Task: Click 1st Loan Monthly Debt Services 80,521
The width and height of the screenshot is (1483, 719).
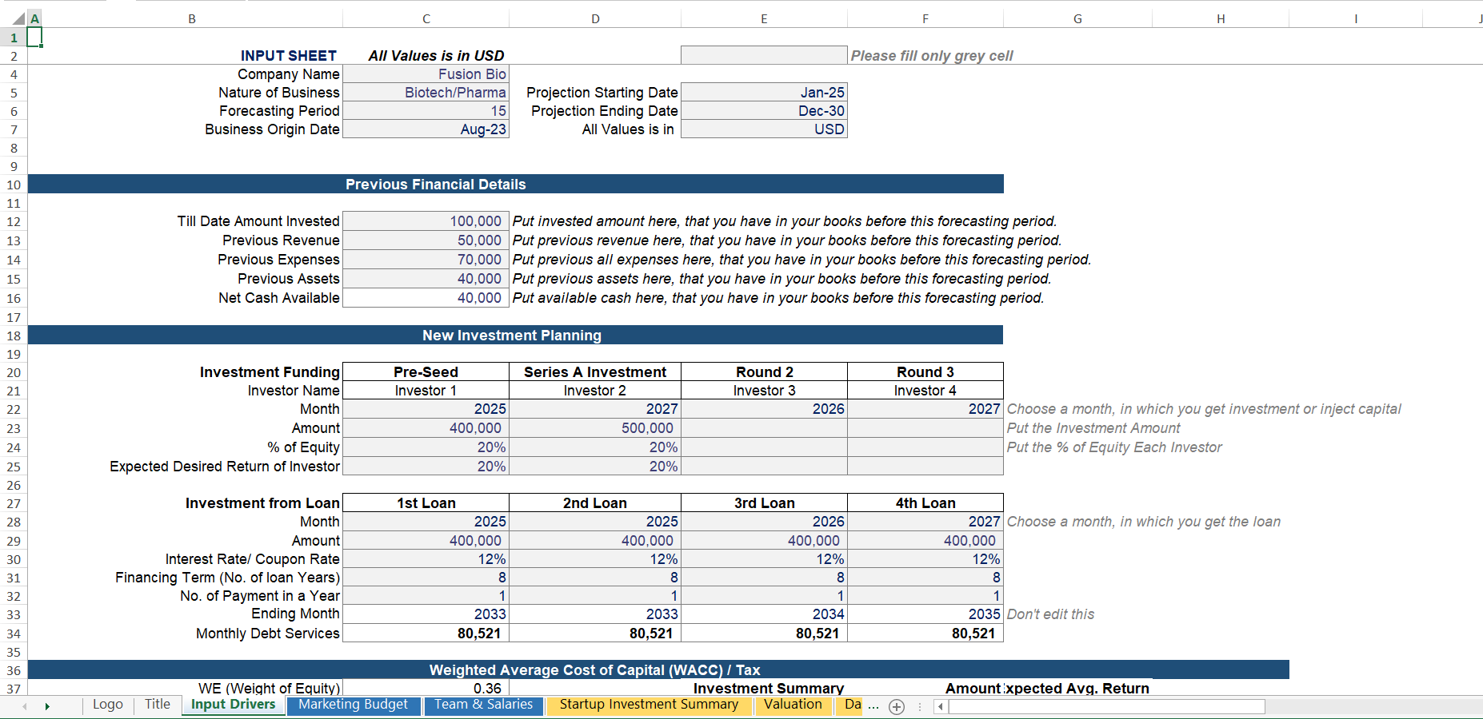Action: [x=426, y=634]
